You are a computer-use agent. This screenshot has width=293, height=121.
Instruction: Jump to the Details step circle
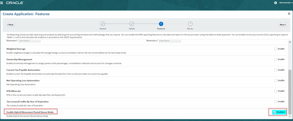pyautogui.click(x=132, y=24)
